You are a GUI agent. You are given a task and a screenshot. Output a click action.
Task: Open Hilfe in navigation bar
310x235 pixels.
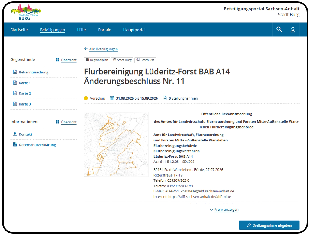coord(81,30)
